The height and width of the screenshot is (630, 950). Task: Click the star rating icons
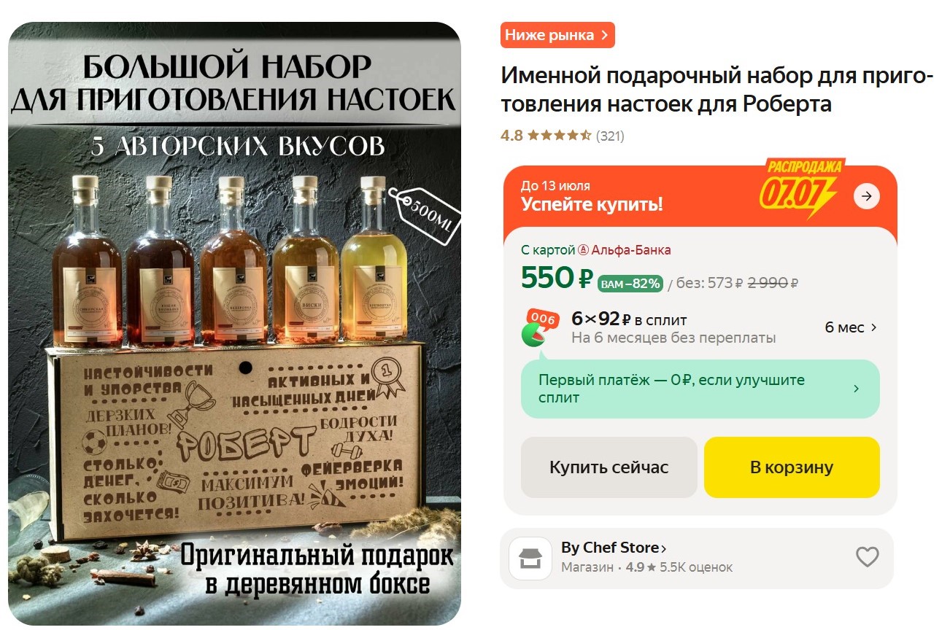559,136
